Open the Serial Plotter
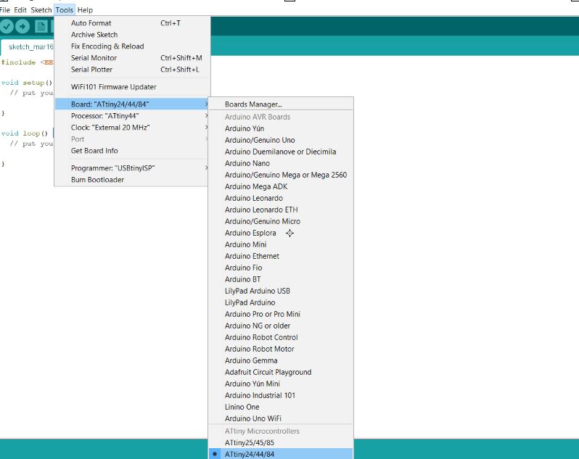The width and height of the screenshot is (579, 459). tap(132, 70)
